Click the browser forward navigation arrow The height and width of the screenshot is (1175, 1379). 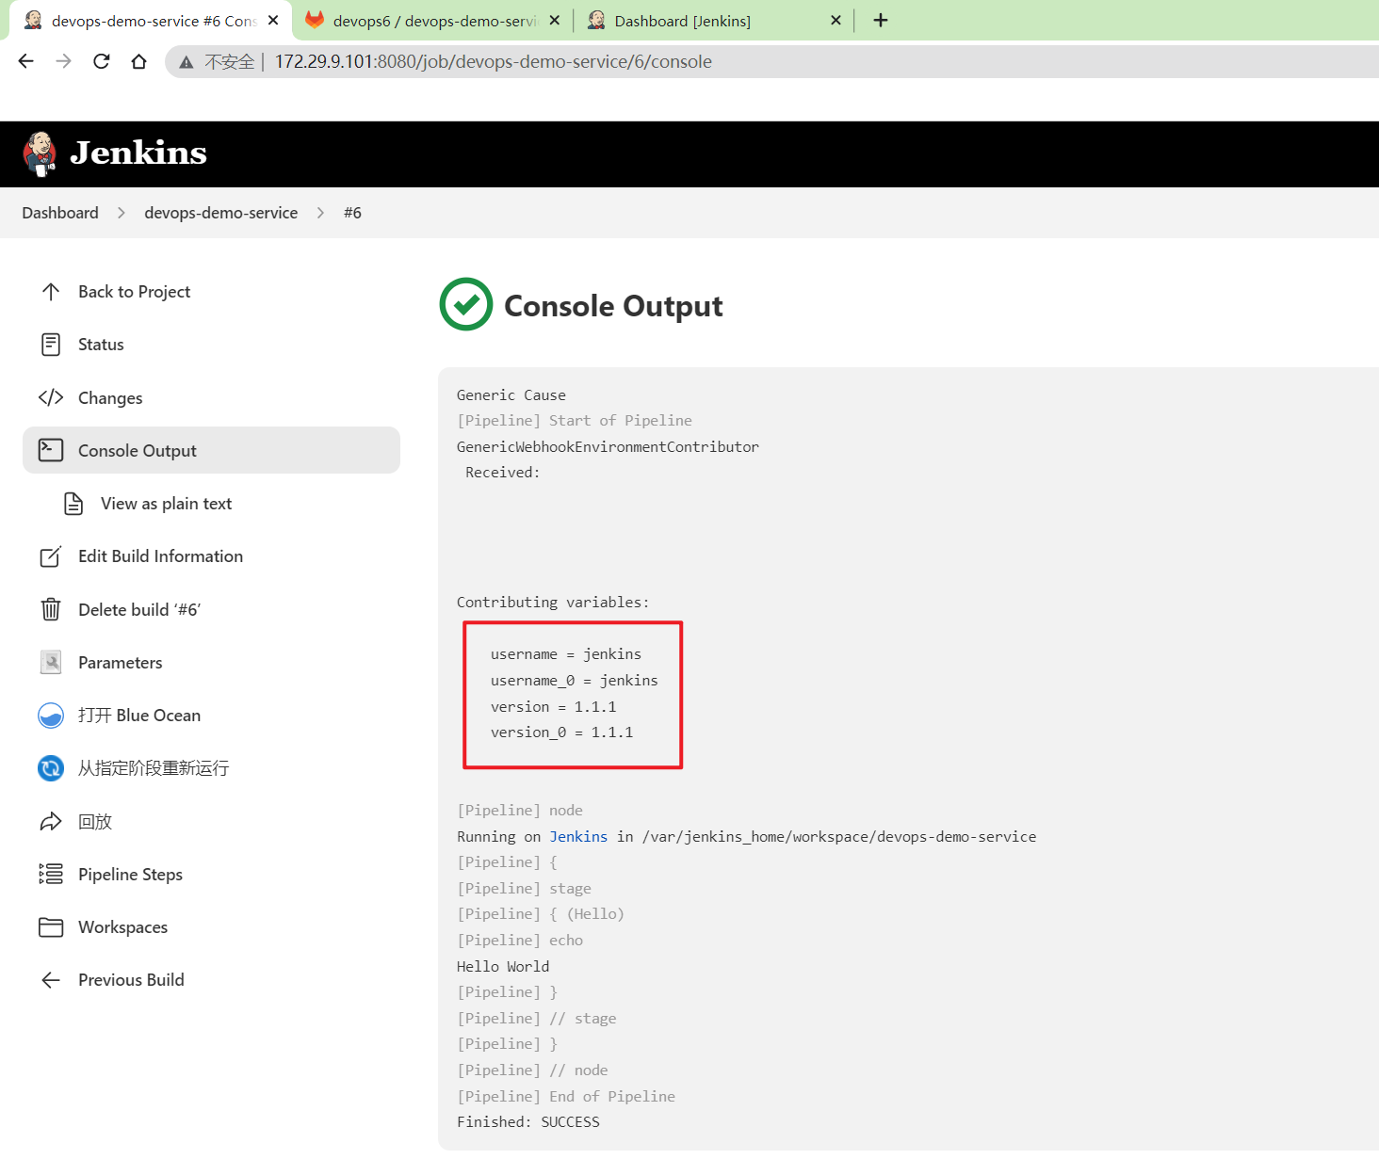(x=63, y=61)
